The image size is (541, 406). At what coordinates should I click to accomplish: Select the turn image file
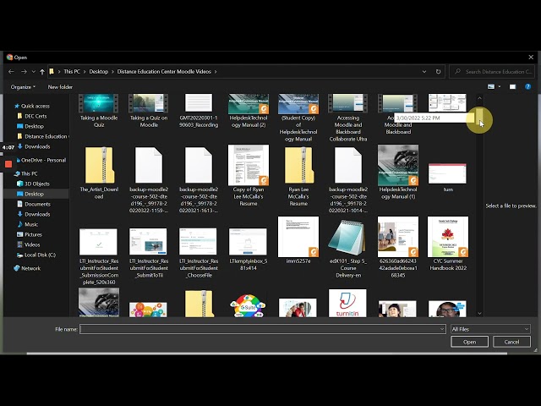coord(448,178)
